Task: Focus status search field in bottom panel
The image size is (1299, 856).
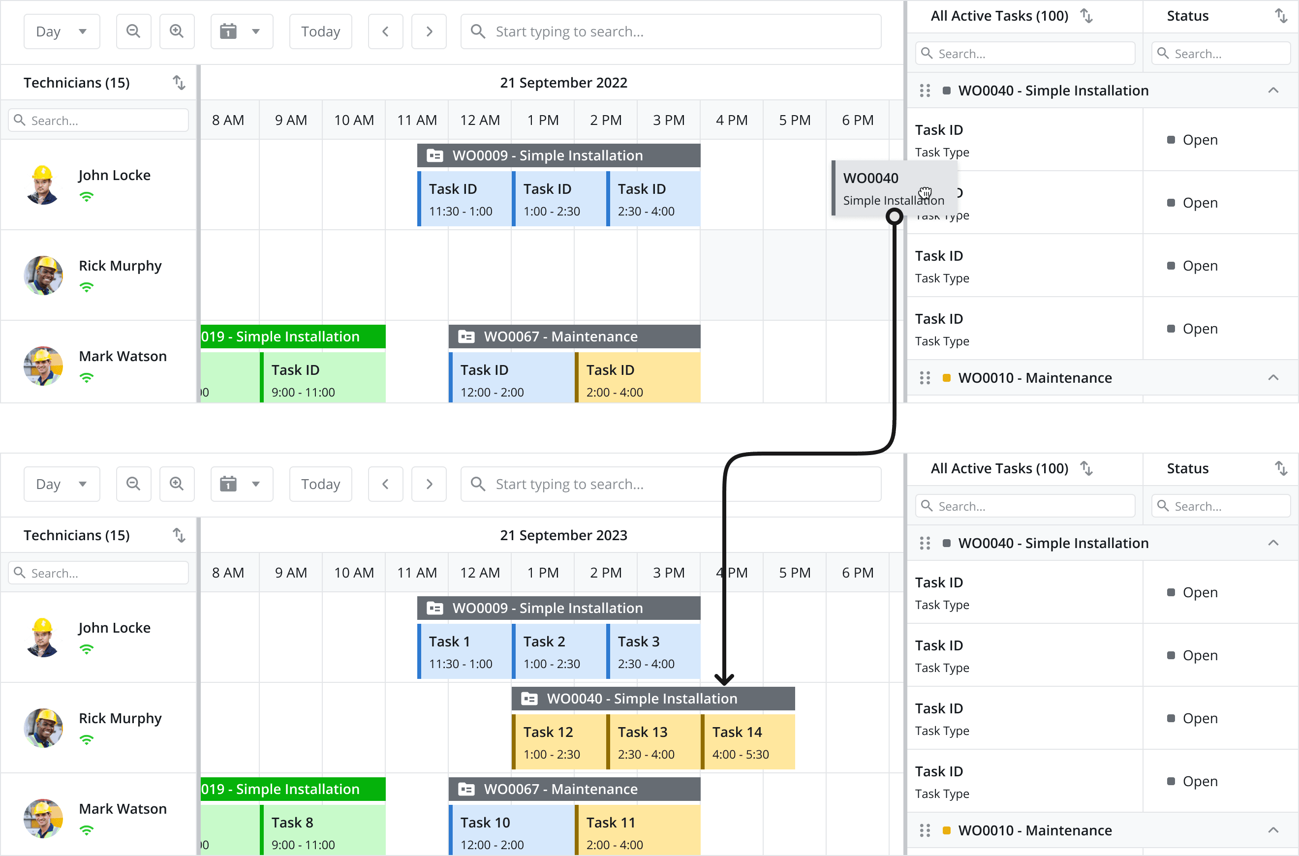Action: [x=1221, y=506]
